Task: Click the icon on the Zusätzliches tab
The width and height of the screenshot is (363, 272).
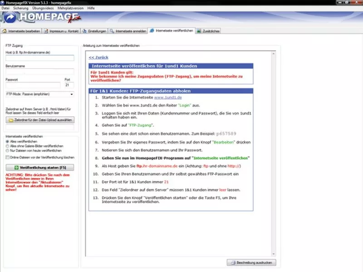Action: point(199,31)
